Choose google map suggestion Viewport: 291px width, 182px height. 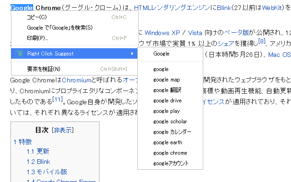pos(170,80)
